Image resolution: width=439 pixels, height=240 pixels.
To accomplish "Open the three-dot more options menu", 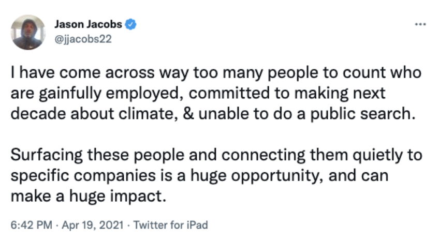I will (420, 25).
